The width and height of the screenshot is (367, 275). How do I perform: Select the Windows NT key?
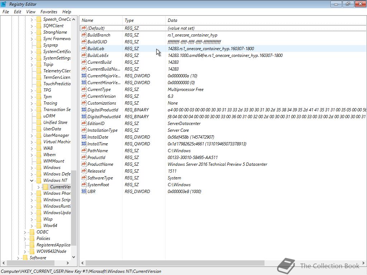[x=55, y=180]
